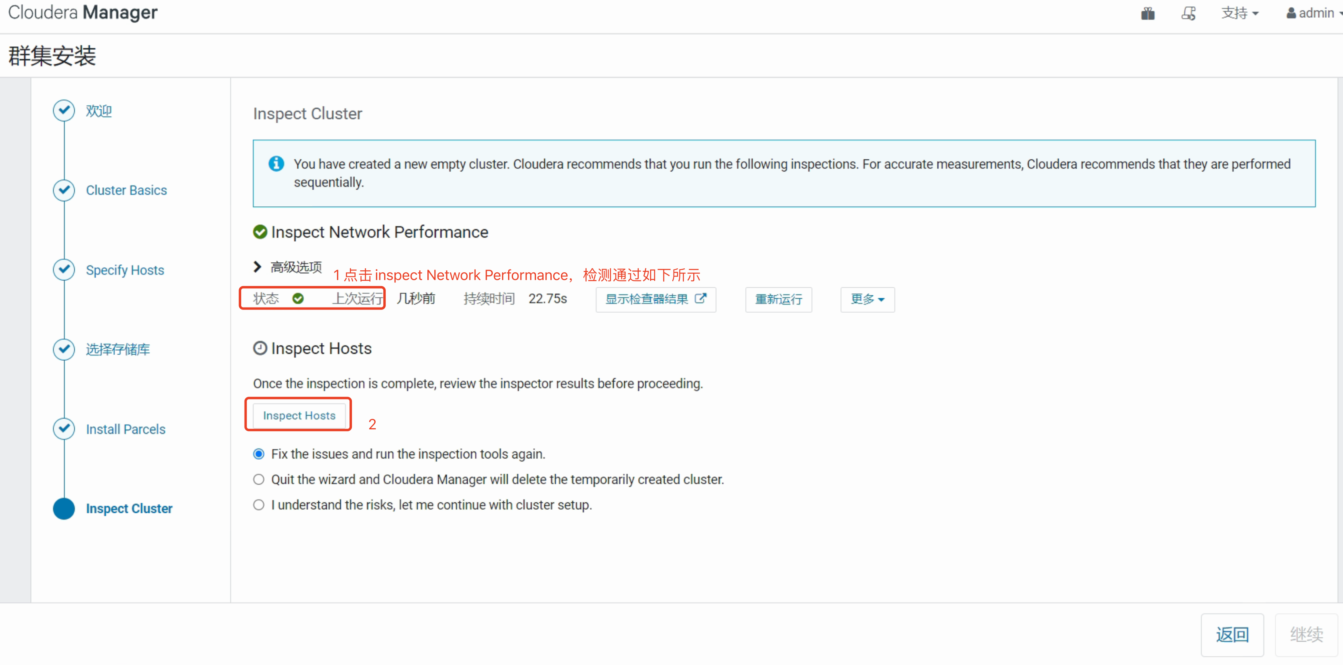Click the running commands icon in header
This screenshot has height=665, width=1343.
(x=1188, y=13)
